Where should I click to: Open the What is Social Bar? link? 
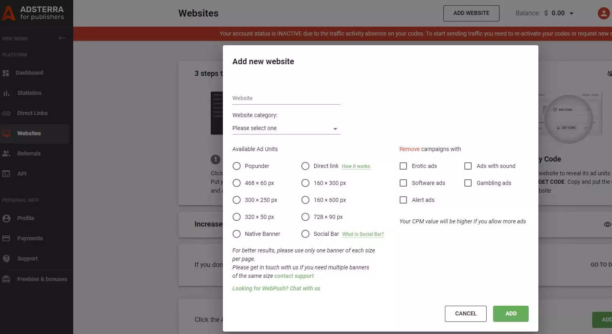tap(363, 234)
